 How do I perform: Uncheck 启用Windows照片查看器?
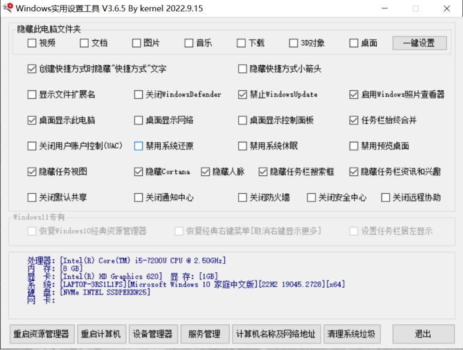click(x=354, y=95)
